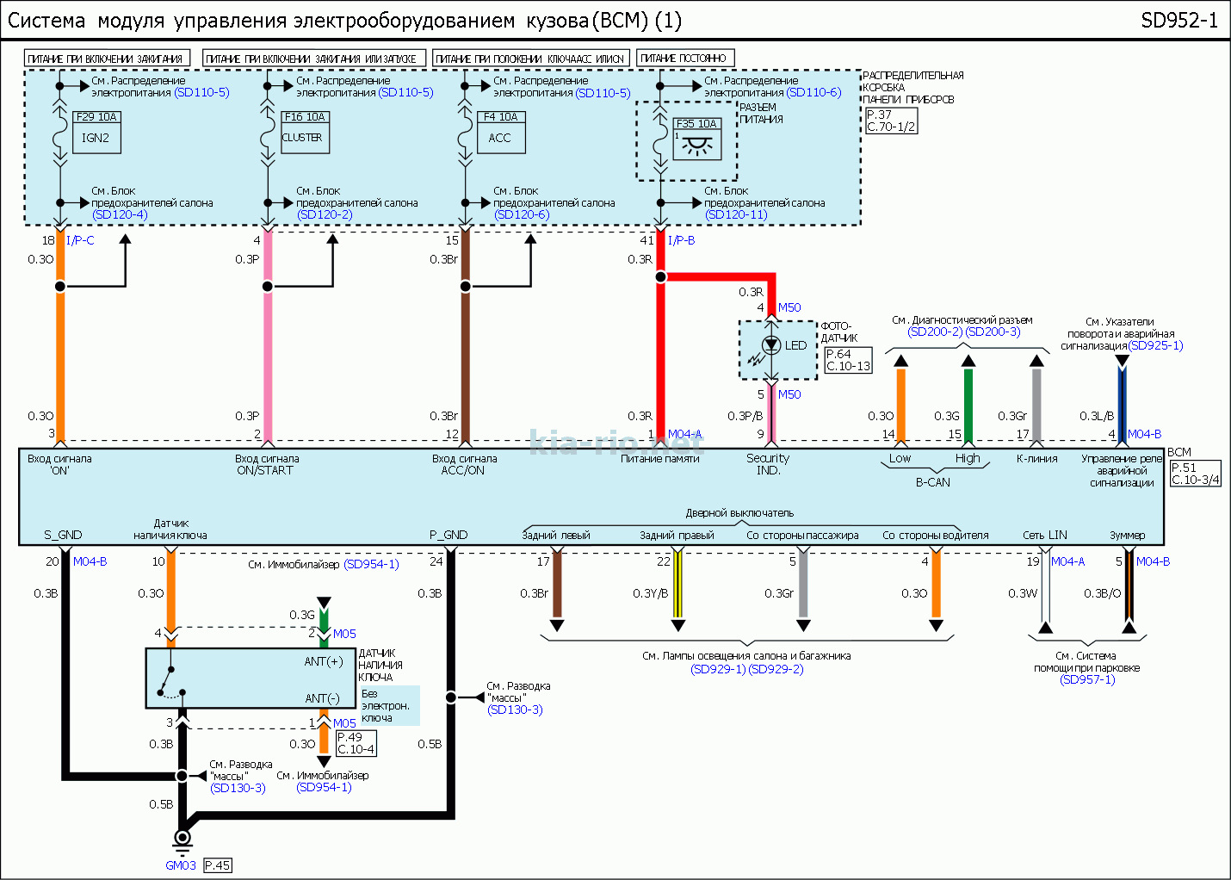Open the SD957-1 parking assist link

pyautogui.click(x=1087, y=679)
